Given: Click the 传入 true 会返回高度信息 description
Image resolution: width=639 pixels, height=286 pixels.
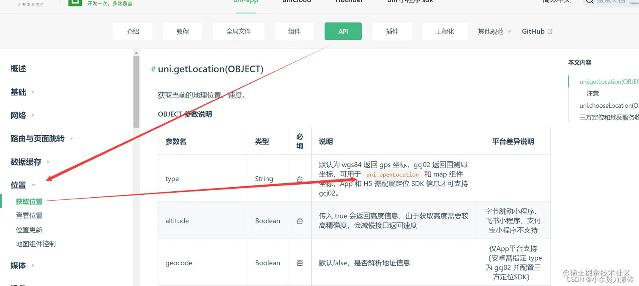Looking at the screenshot, I should 393,221.
